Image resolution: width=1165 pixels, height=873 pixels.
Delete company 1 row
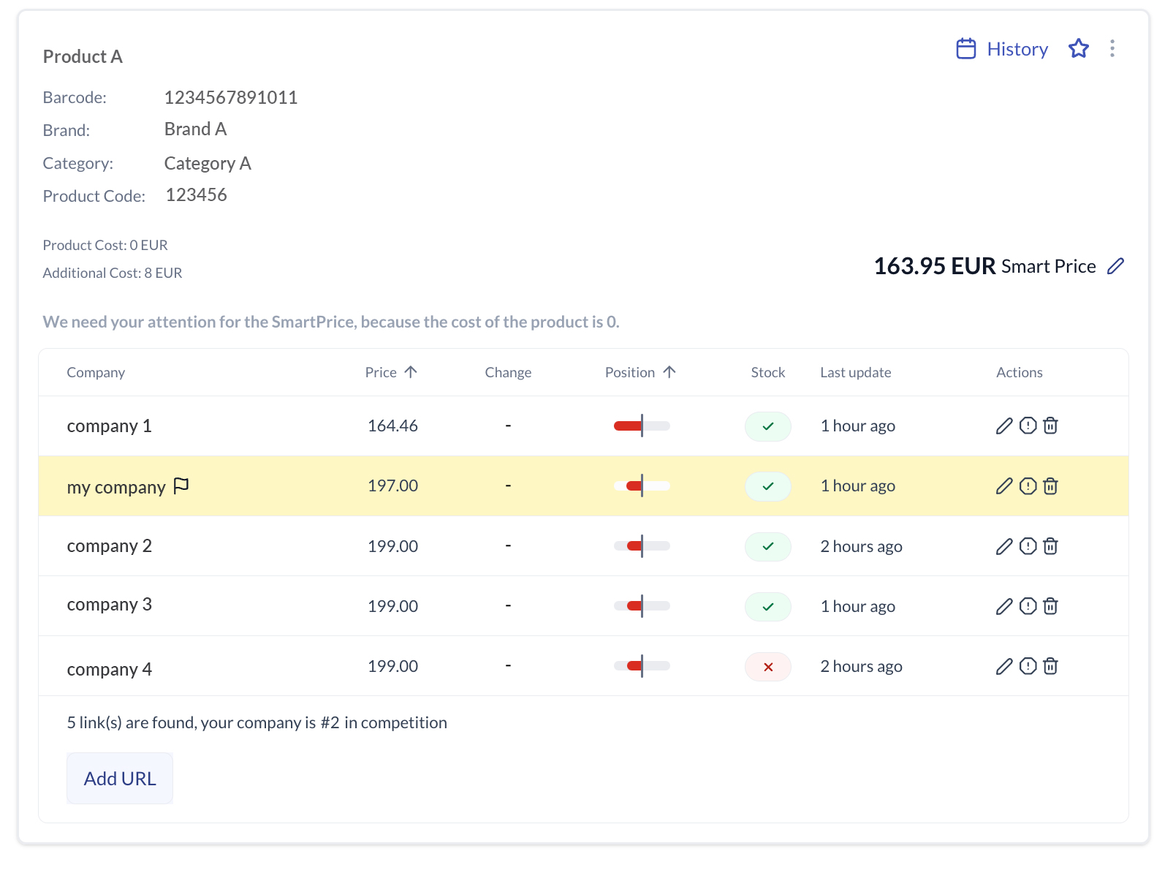1050,426
